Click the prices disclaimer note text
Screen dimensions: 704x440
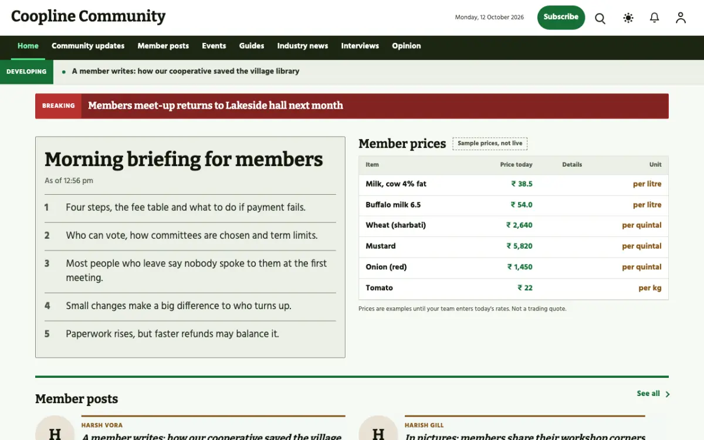pyautogui.click(x=462, y=309)
